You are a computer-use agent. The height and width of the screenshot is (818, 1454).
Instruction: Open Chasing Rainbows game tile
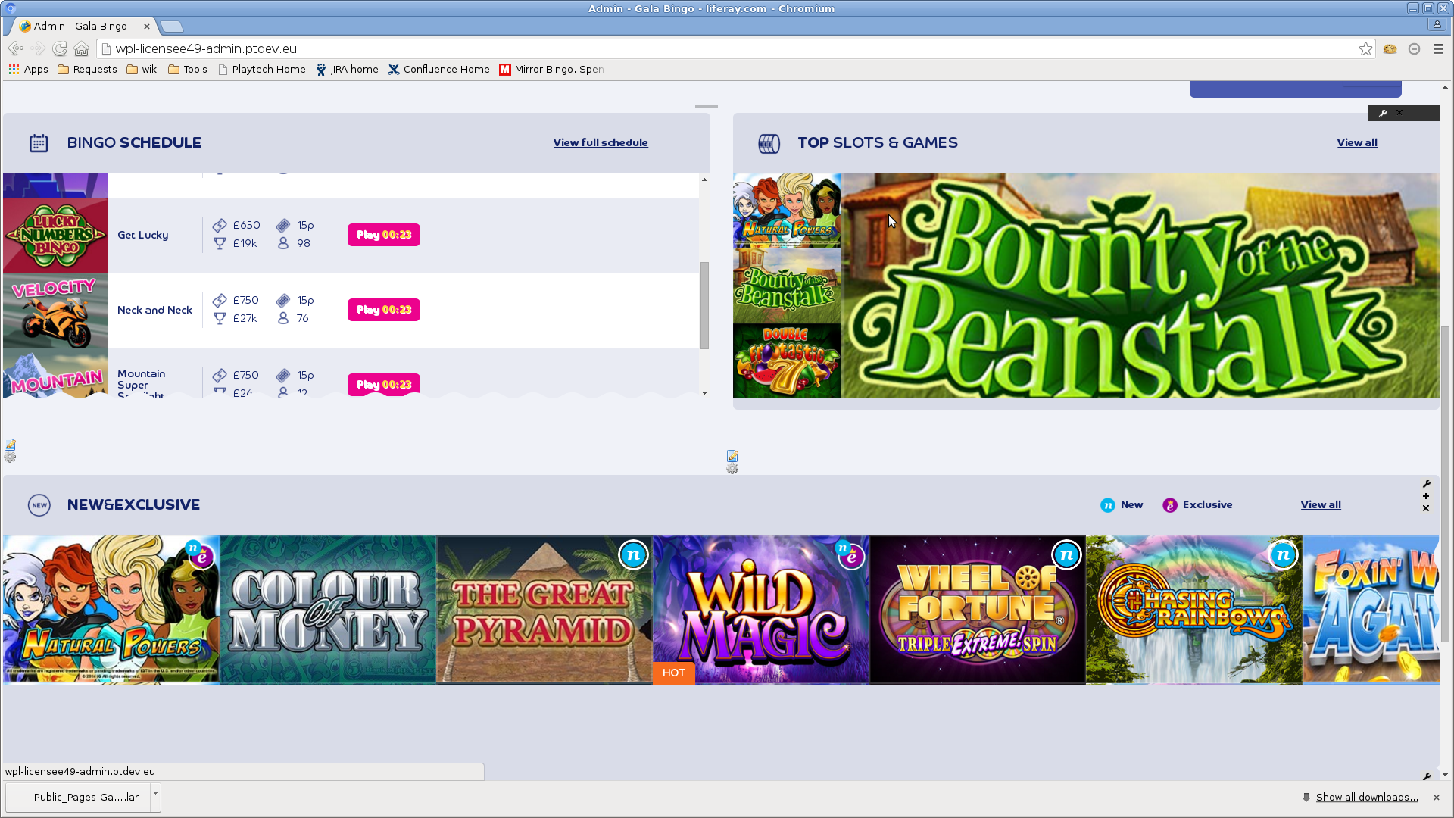click(x=1194, y=610)
